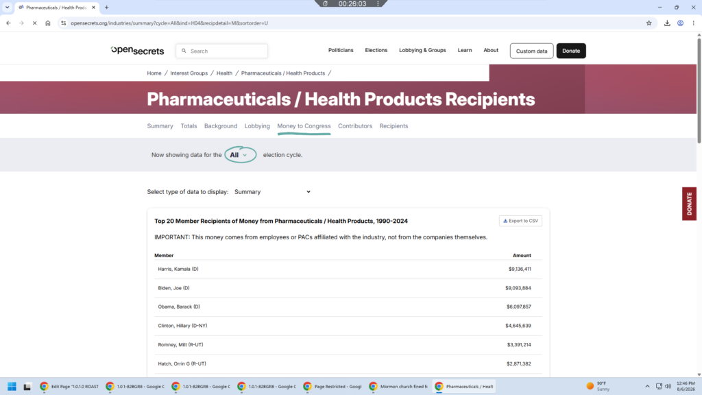Switch to Edit Page ROAST Chrome window
This screenshot has height=395, width=702.
[x=69, y=386]
